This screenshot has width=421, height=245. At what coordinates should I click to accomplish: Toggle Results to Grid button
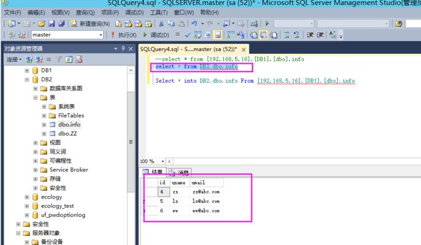[x=264, y=35]
